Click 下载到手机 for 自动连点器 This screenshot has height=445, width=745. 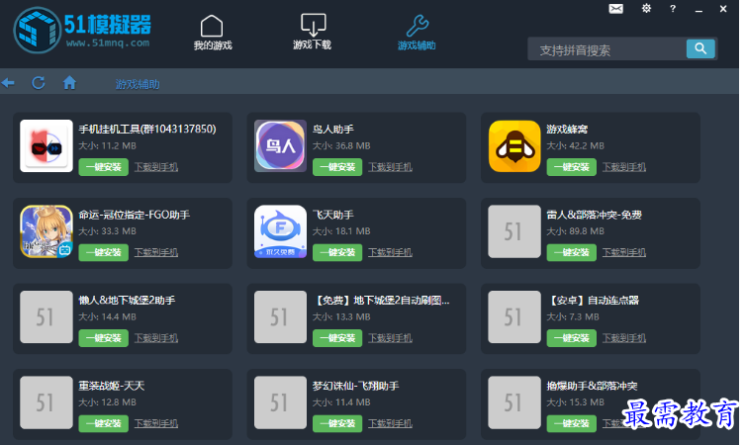[624, 338]
